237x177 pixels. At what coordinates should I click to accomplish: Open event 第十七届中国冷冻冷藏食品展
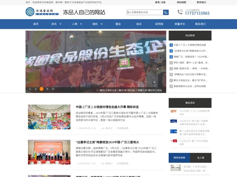[195, 133]
